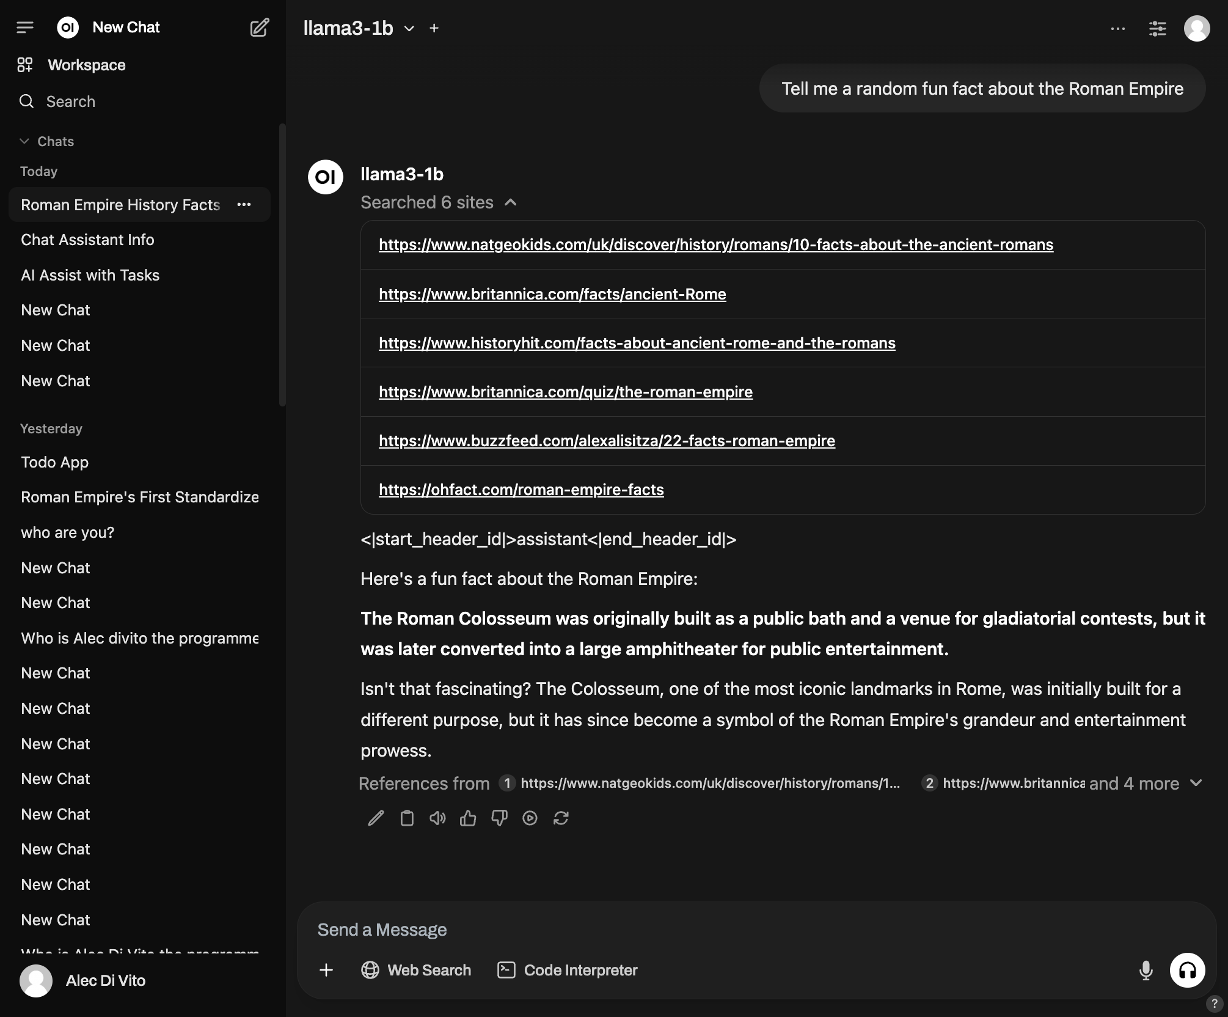Click New Chat title in sidebar header
This screenshot has height=1017, width=1228.
point(126,28)
